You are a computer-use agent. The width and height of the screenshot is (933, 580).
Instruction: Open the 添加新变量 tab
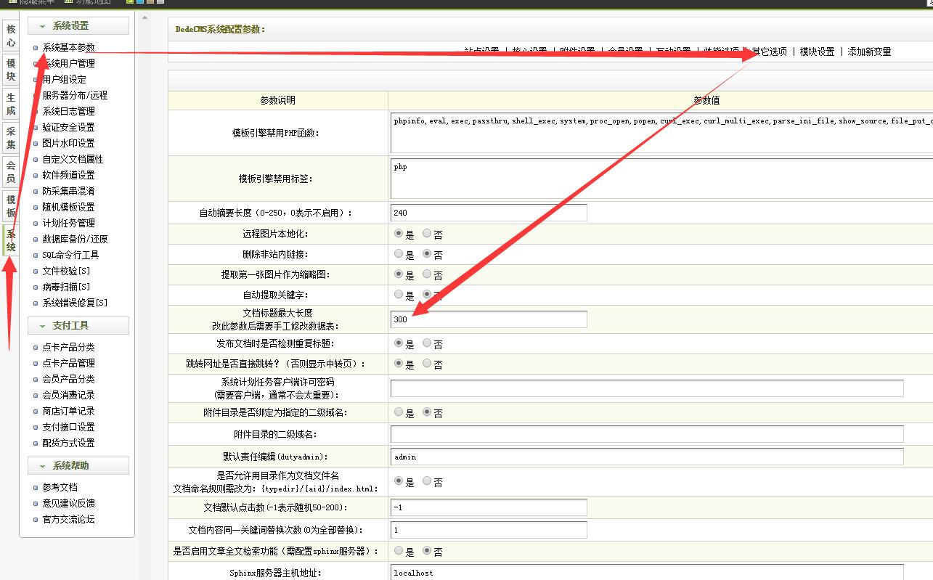pyautogui.click(x=870, y=52)
